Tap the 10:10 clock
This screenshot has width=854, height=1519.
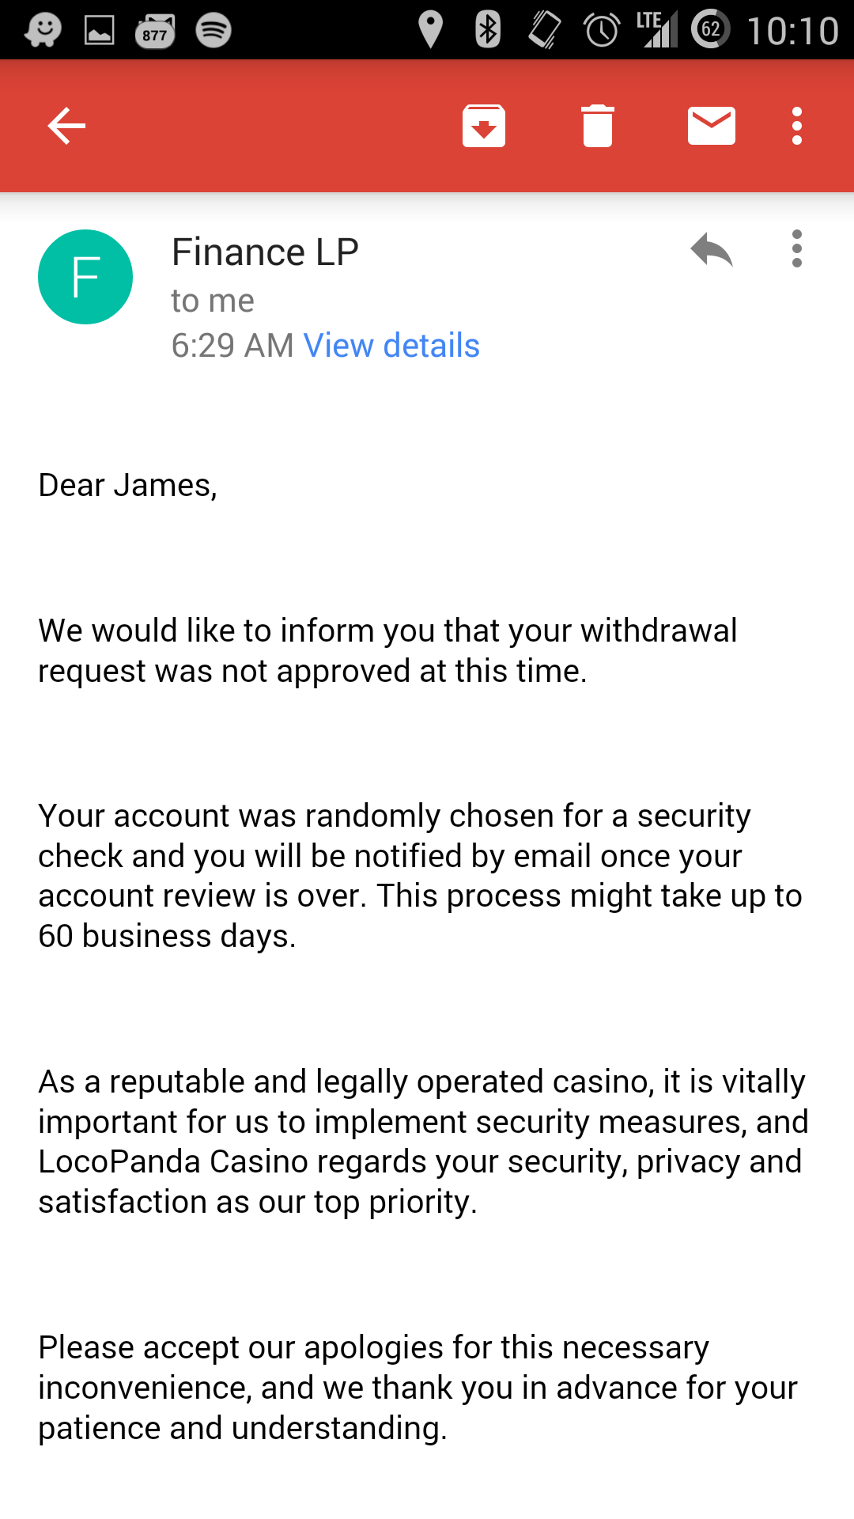point(792,31)
